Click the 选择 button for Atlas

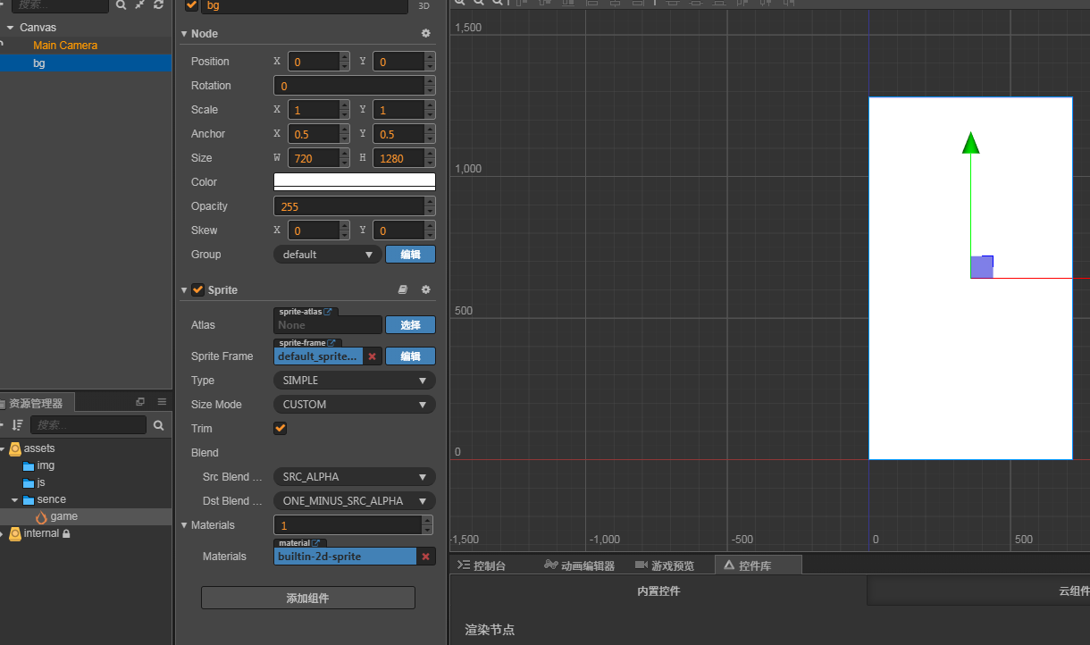410,325
